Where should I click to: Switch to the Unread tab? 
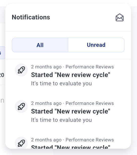tap(96, 45)
